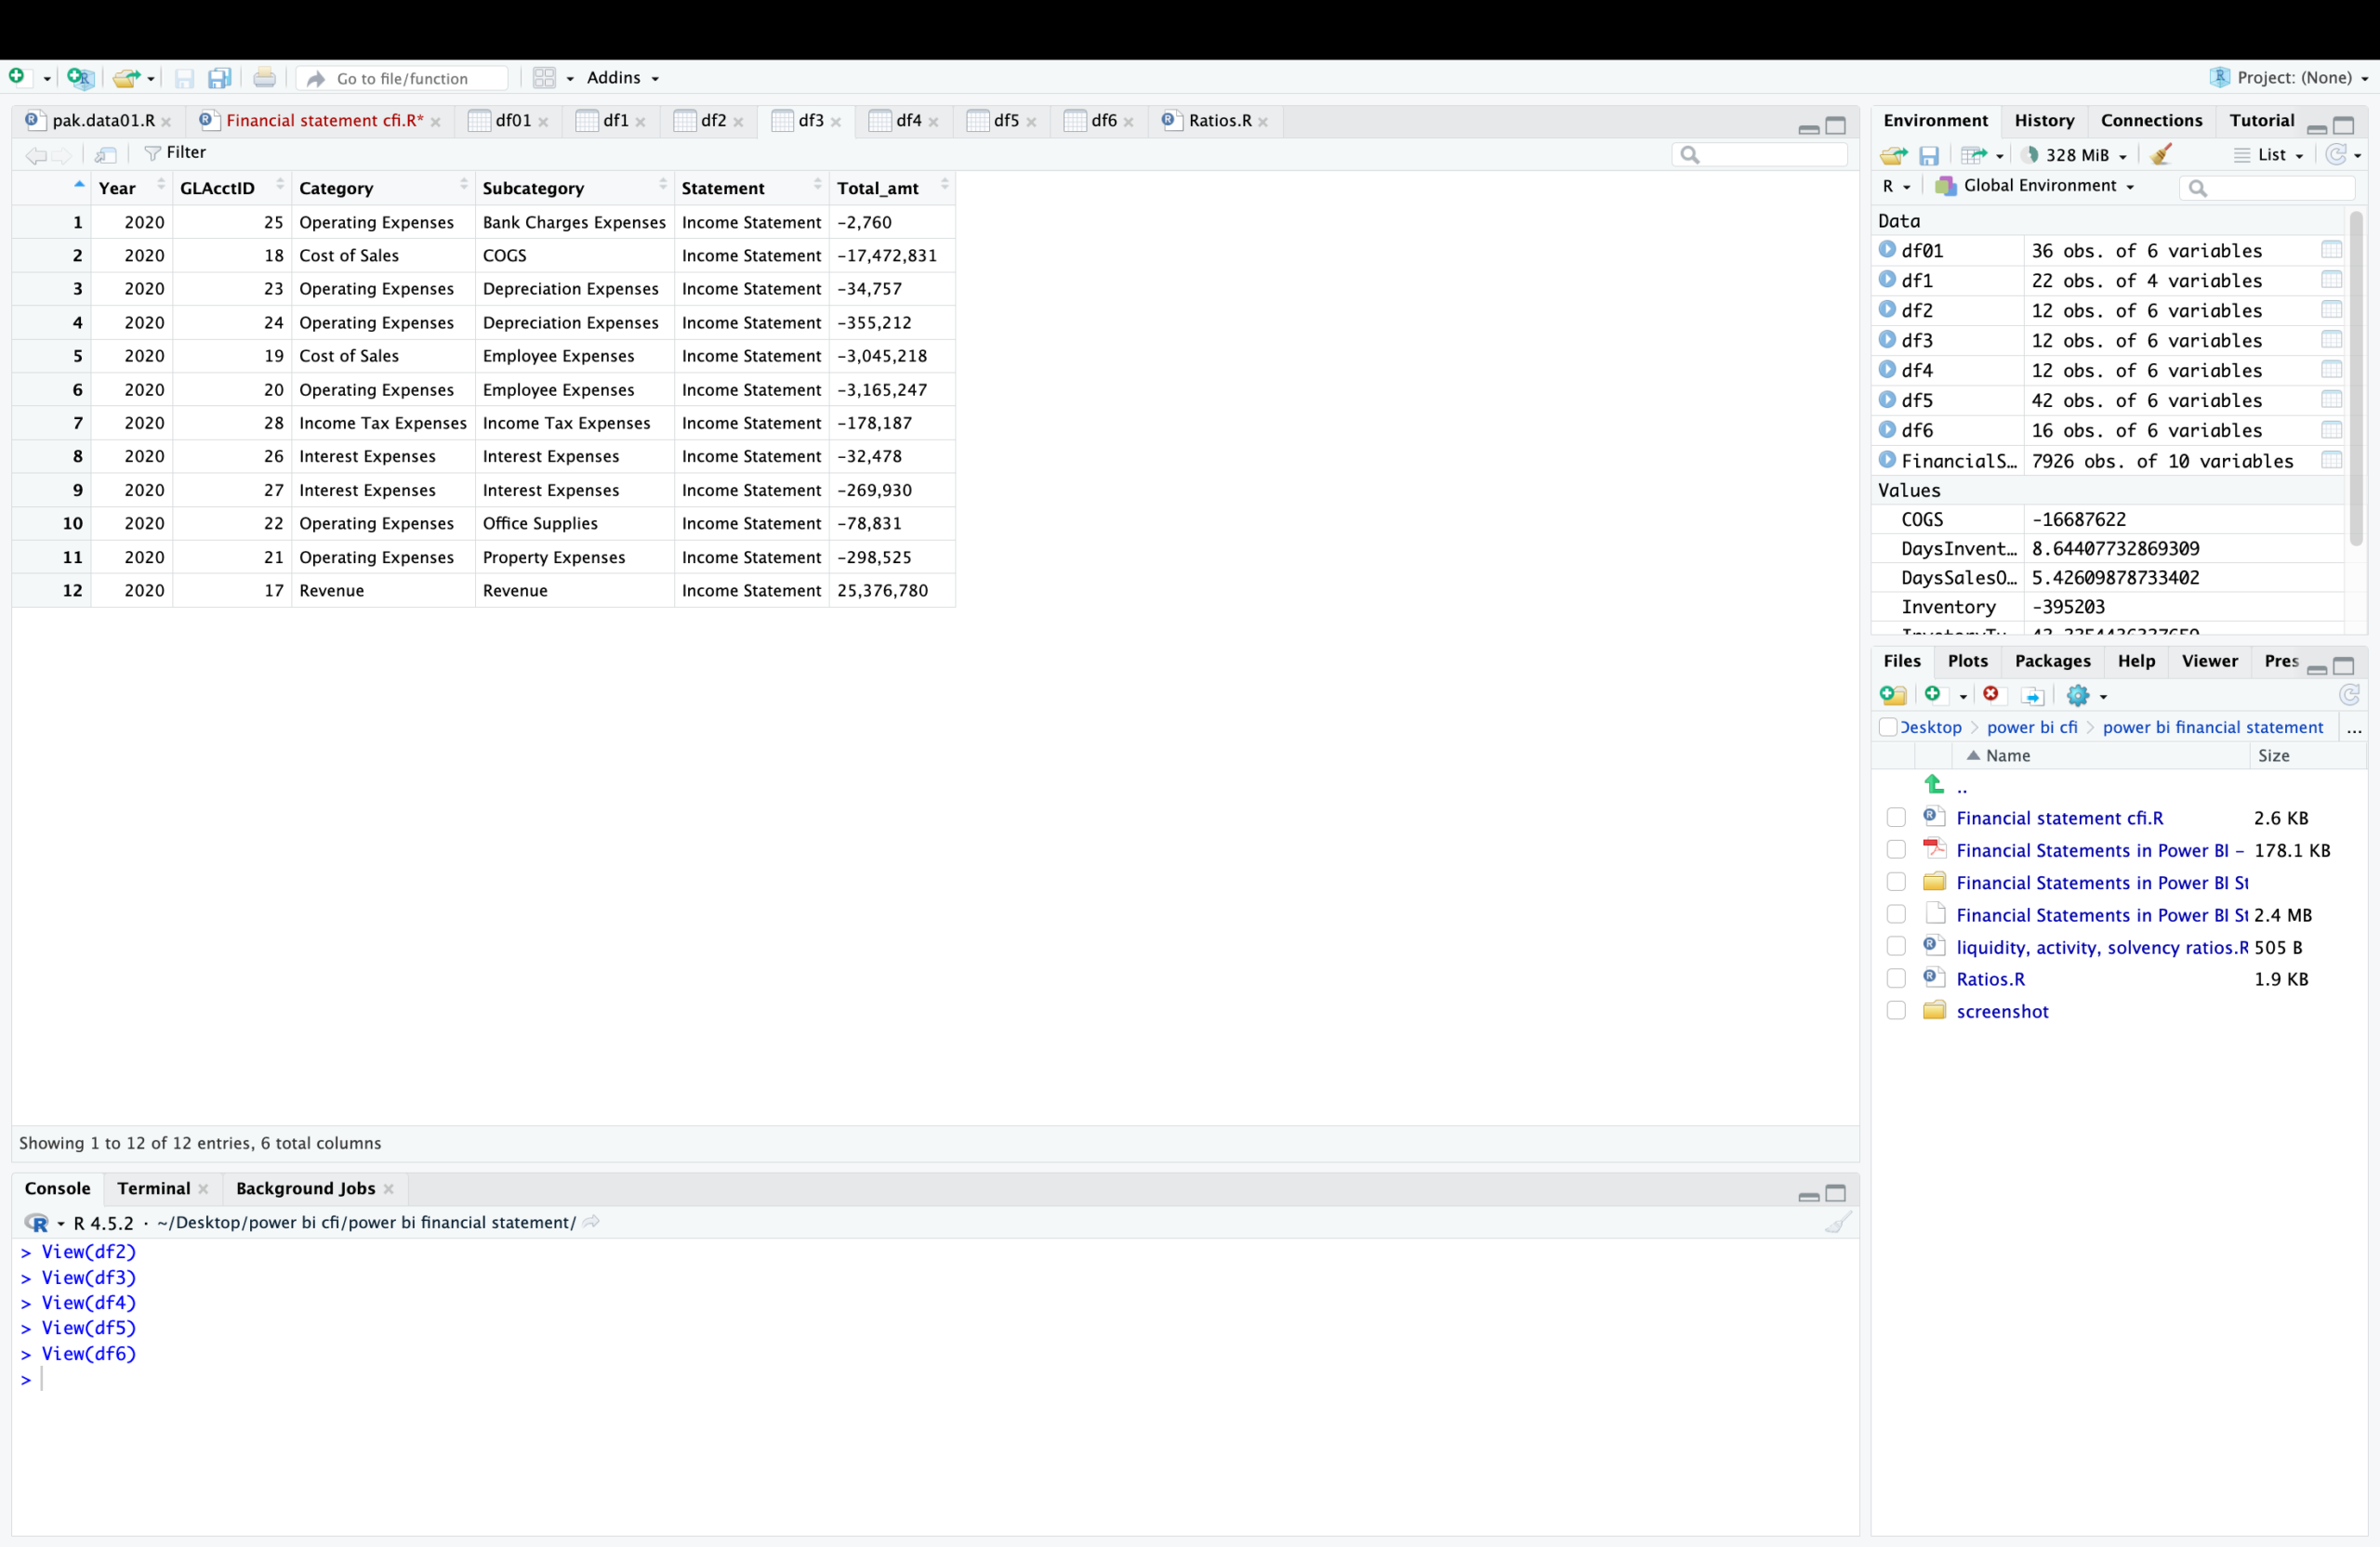Click the broom icon to clear environment
This screenshot has width=2380, height=1547.
pos(2161,155)
